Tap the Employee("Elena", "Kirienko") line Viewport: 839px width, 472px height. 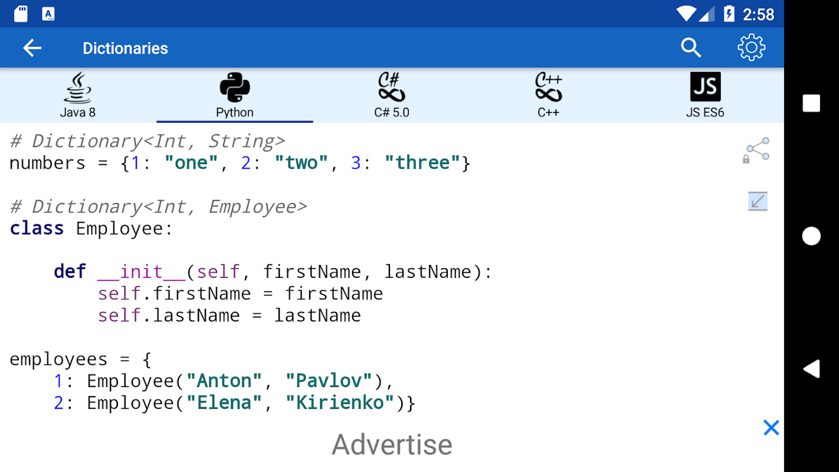point(235,403)
